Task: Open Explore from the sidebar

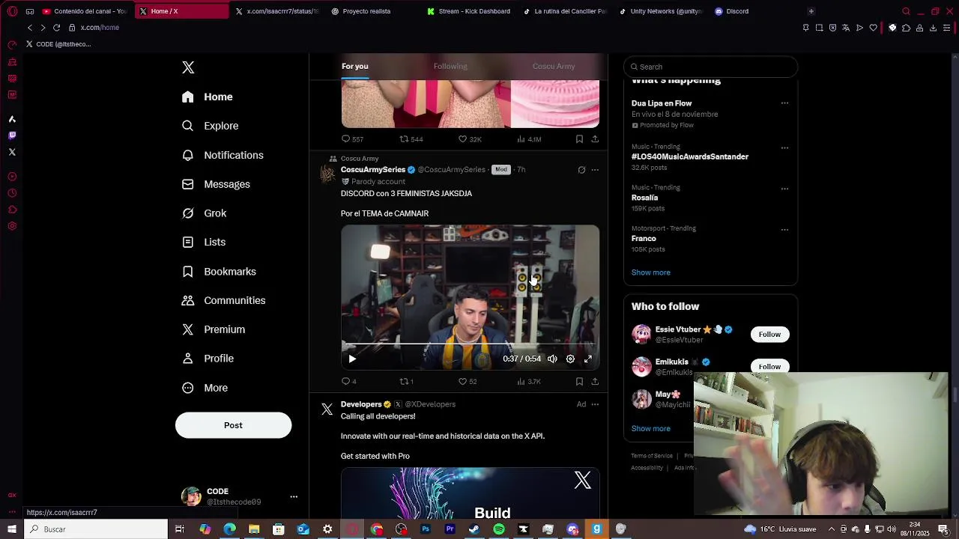Action: point(211,126)
